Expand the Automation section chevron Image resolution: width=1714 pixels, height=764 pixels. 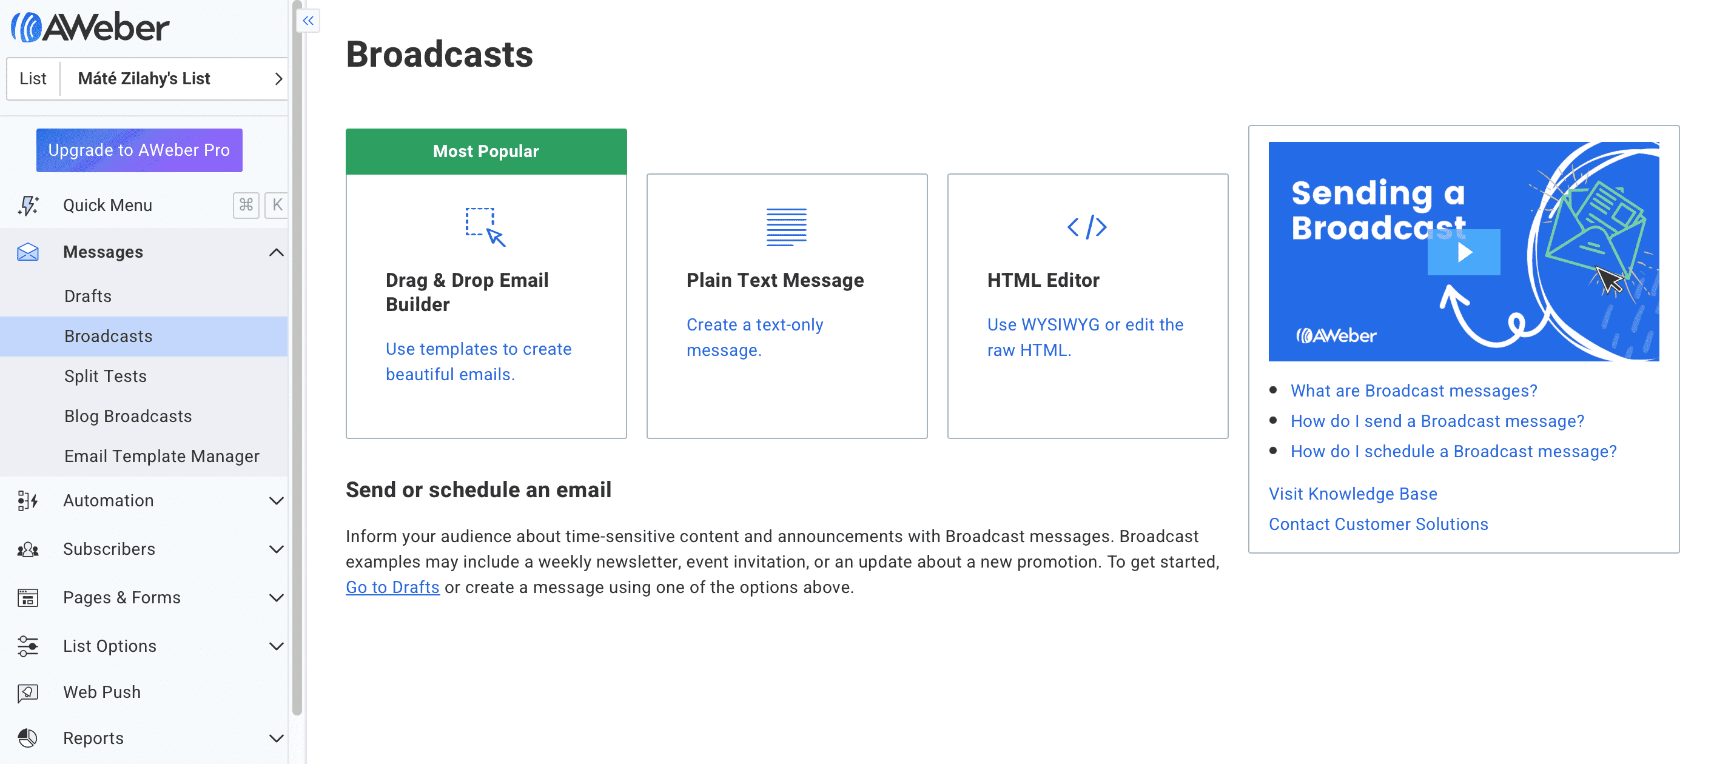click(276, 501)
